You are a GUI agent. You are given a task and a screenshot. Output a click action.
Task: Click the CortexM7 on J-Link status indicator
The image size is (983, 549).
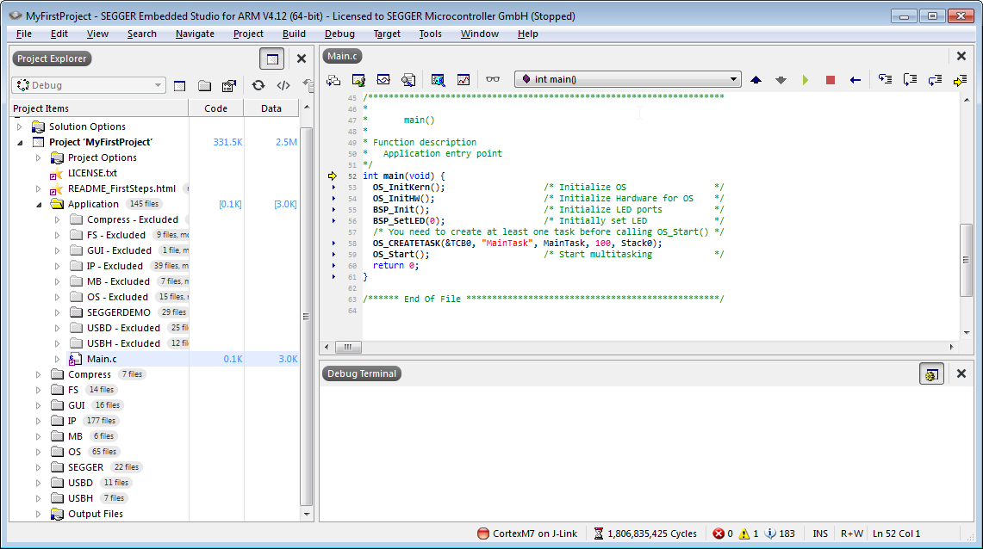tap(527, 534)
